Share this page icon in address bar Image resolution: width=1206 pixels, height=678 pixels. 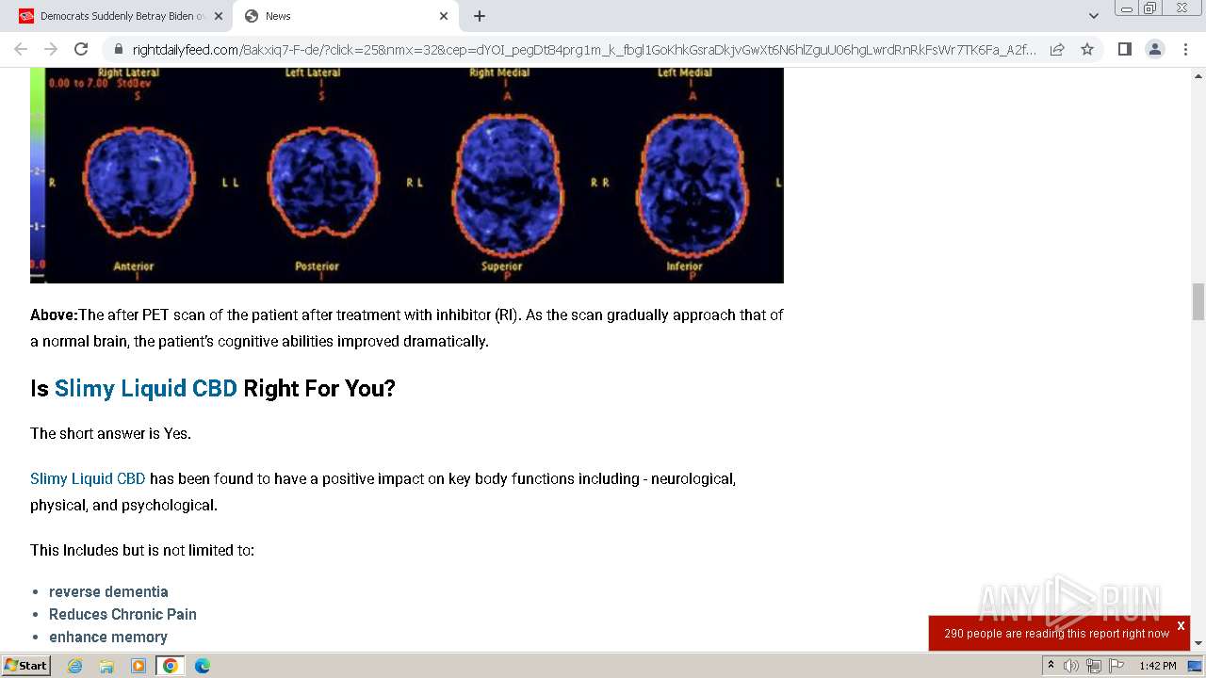pos(1057,49)
